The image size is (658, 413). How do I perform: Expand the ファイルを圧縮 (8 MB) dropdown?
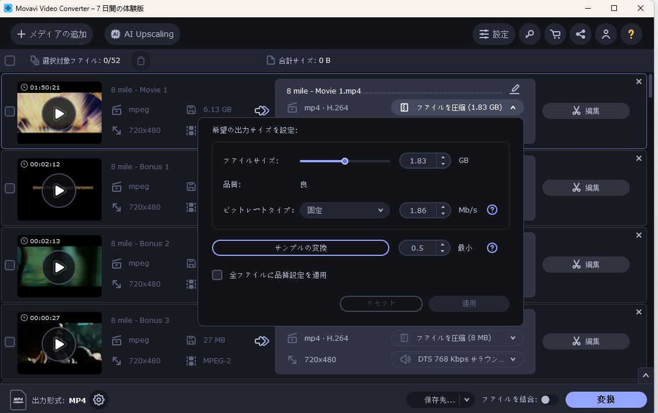458,338
